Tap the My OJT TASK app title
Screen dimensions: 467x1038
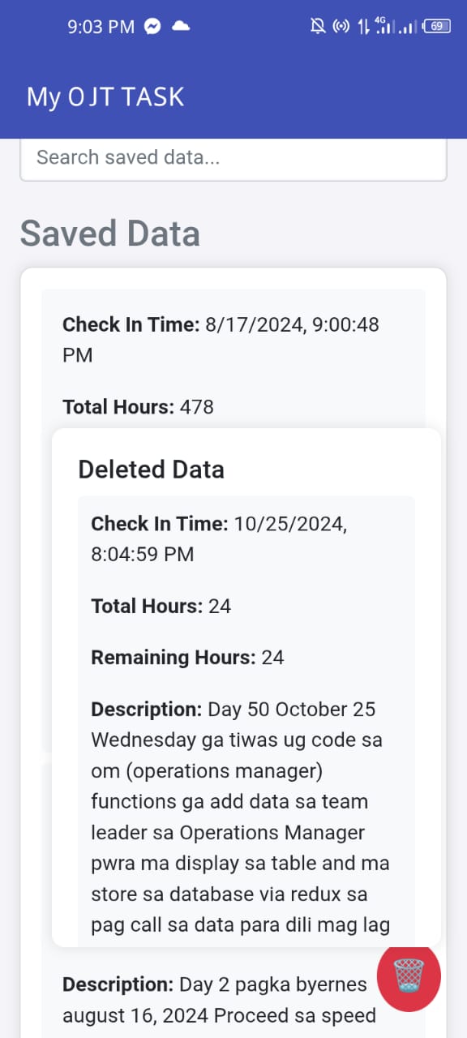[104, 97]
